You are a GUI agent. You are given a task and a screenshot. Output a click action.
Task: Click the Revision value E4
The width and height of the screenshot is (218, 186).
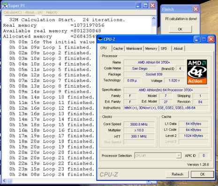click(x=200, y=102)
